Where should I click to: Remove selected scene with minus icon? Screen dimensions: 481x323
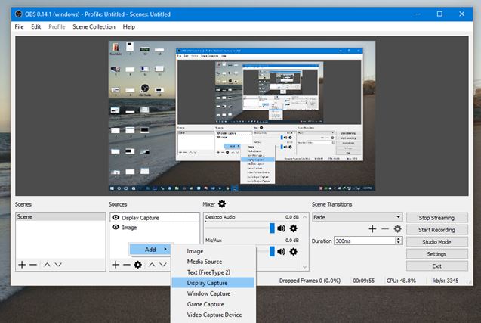(x=33, y=264)
